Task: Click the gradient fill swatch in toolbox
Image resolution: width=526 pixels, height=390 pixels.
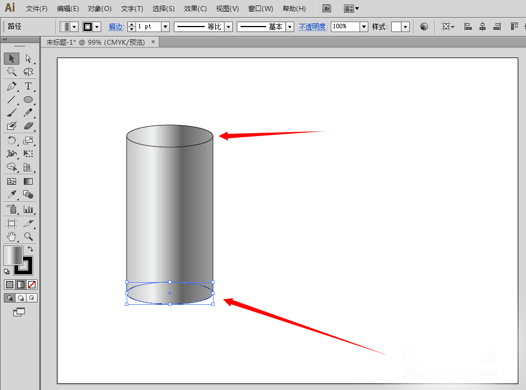Action: [13, 256]
